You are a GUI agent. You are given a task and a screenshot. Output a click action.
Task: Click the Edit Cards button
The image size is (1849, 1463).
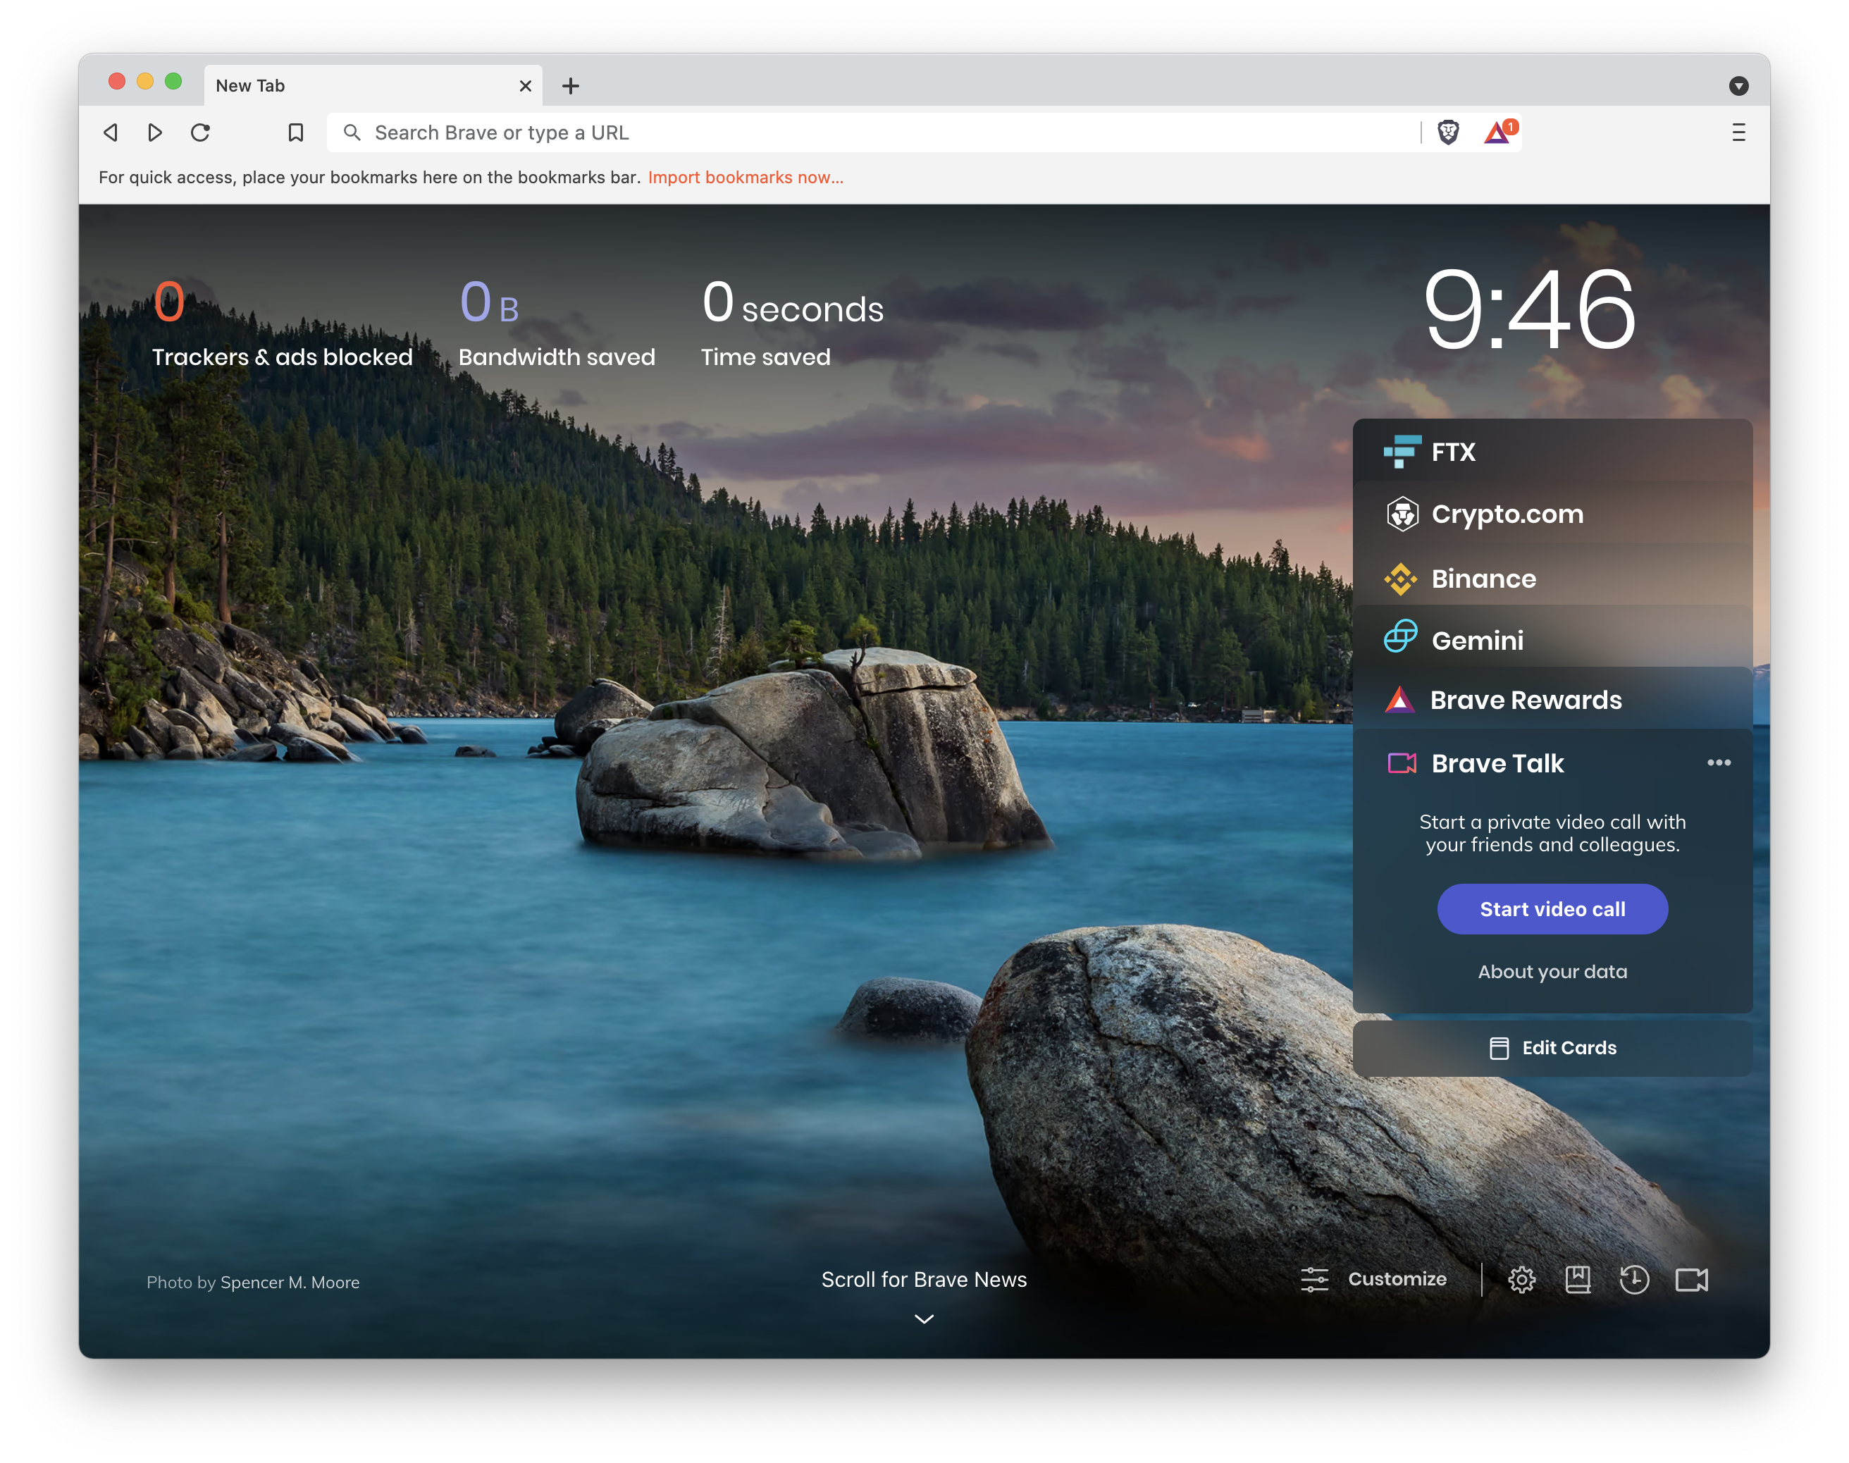1552,1048
